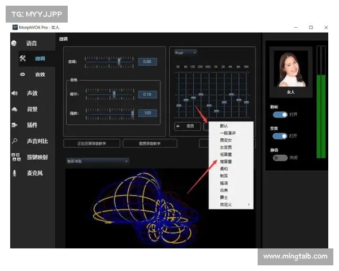Select the 摇滚 rock preset
Image resolution: width=339 pixels, height=271 pixels.
231,183
